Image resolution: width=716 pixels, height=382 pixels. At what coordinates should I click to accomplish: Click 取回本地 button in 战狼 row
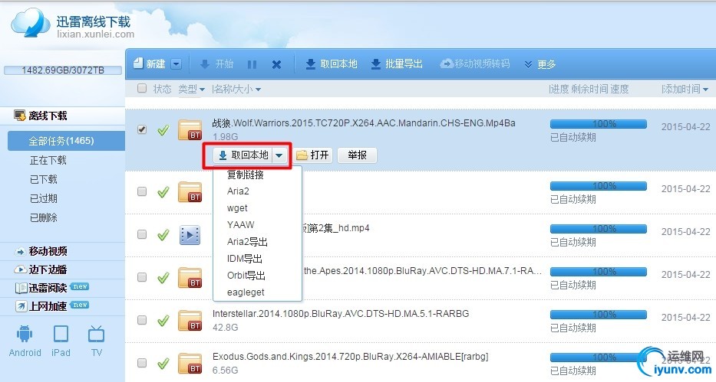243,155
